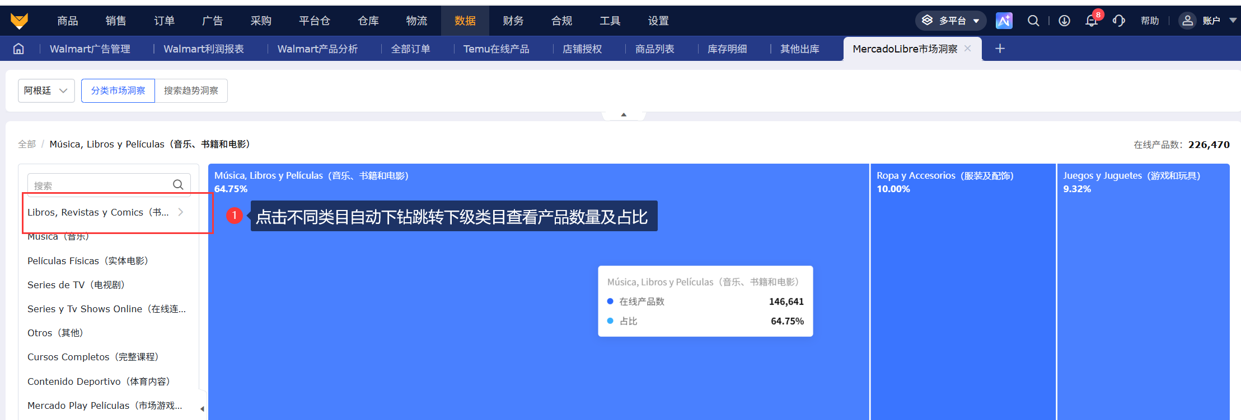This screenshot has width=1241, height=420.
Task: Open the 平台仓 menu
Action: (x=315, y=21)
